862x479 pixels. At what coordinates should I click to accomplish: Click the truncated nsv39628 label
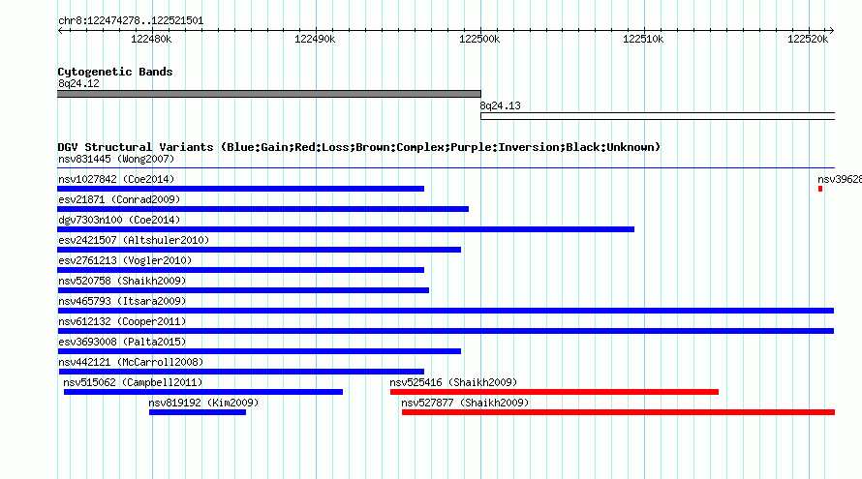[x=840, y=180]
